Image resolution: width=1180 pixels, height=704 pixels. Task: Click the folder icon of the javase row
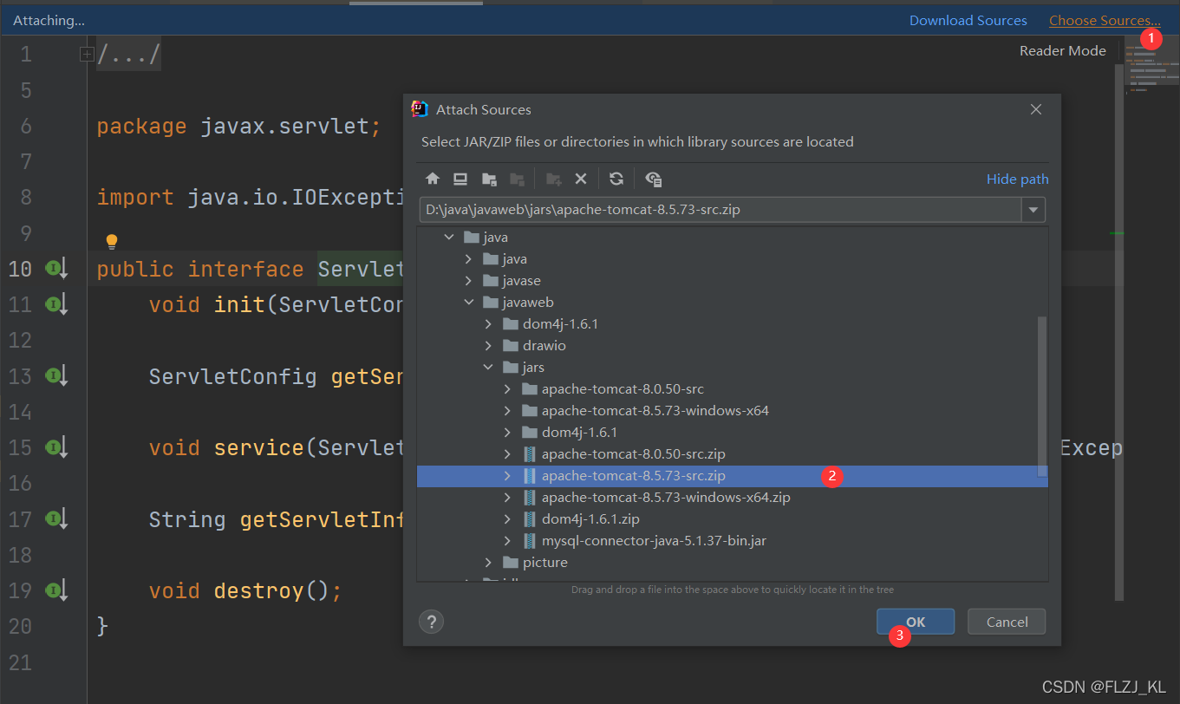click(x=491, y=280)
